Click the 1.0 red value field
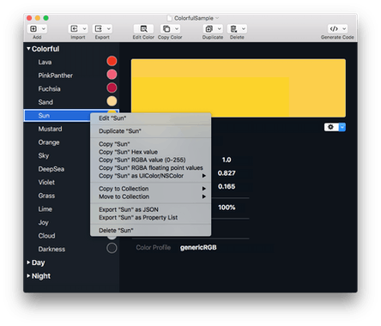Screen dimensions: 381x326 pyautogui.click(x=227, y=160)
